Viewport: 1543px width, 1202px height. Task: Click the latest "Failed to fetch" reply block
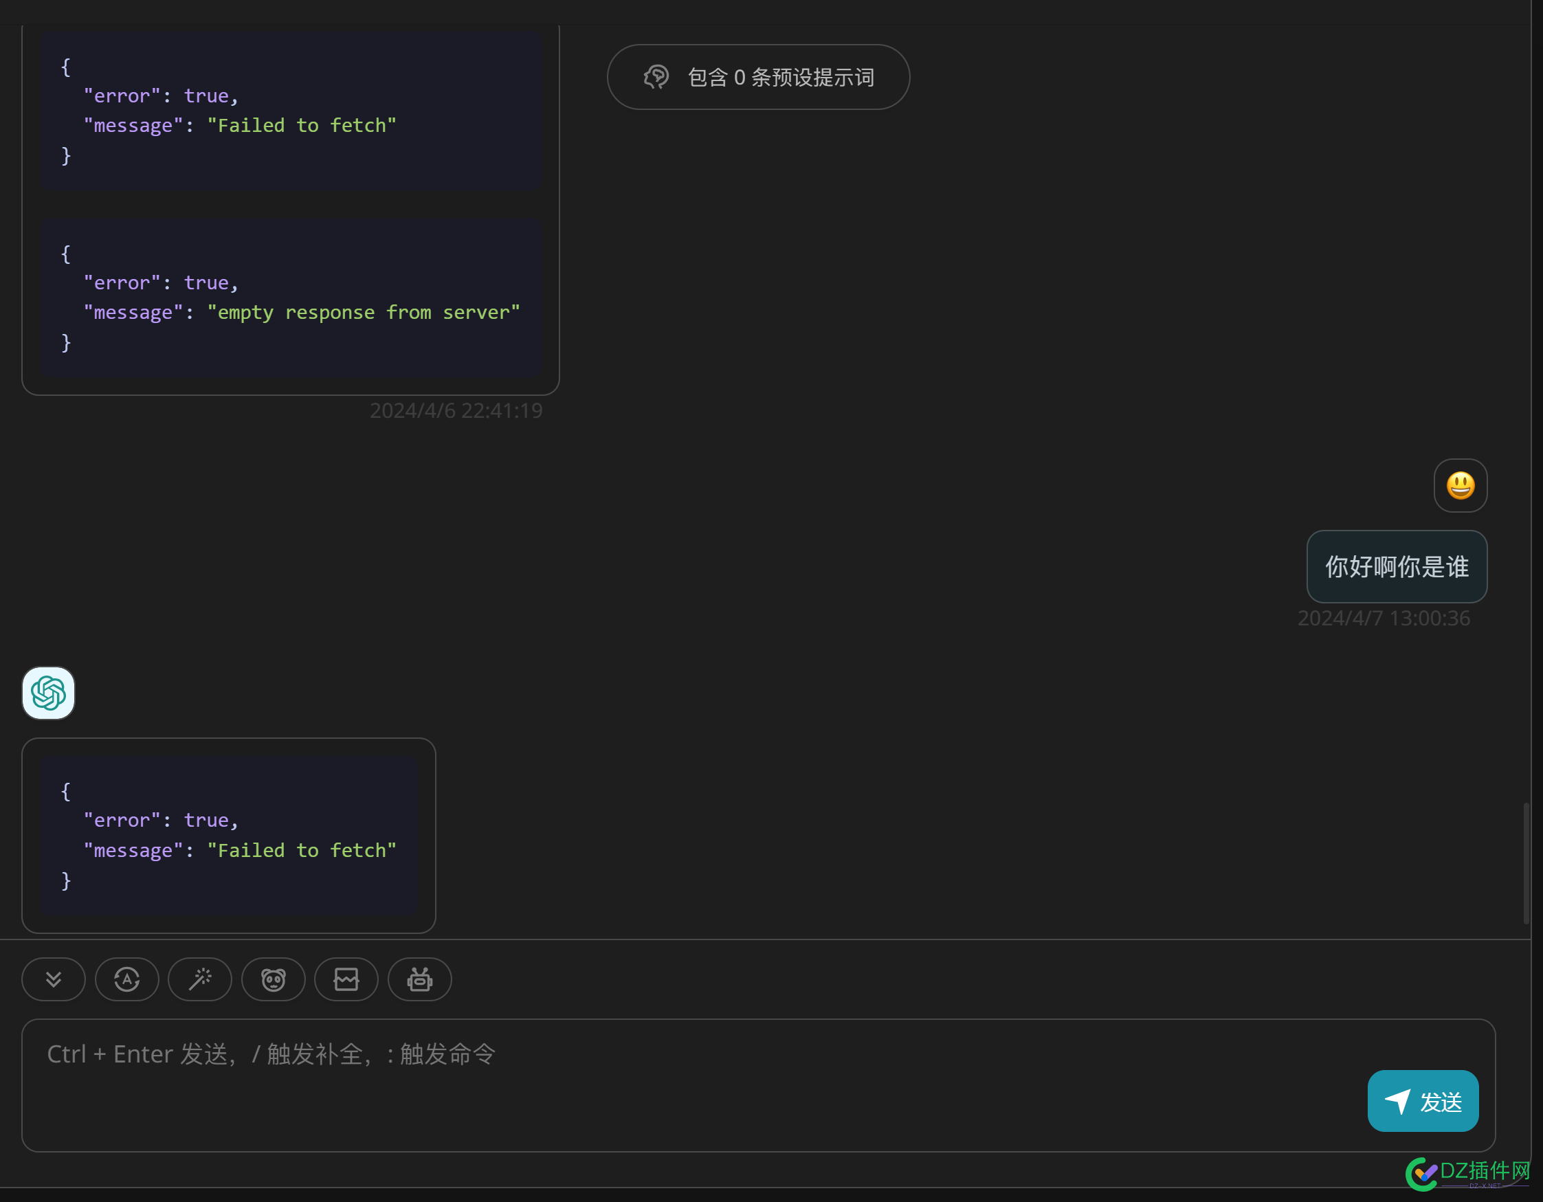tap(229, 836)
